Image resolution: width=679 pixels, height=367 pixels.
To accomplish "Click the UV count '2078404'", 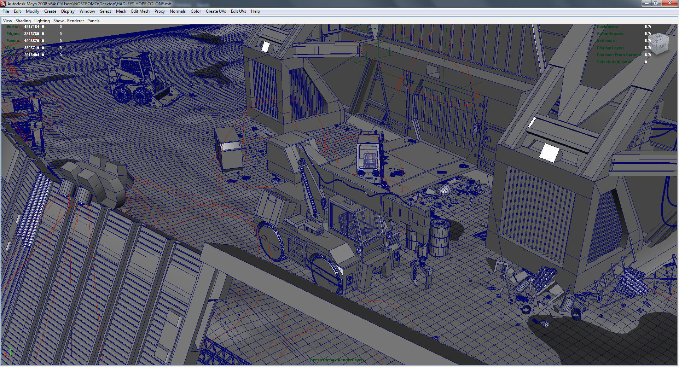I will click(x=31, y=55).
